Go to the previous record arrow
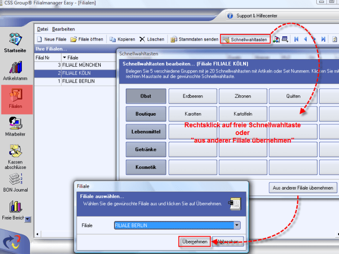 [x=305, y=39]
